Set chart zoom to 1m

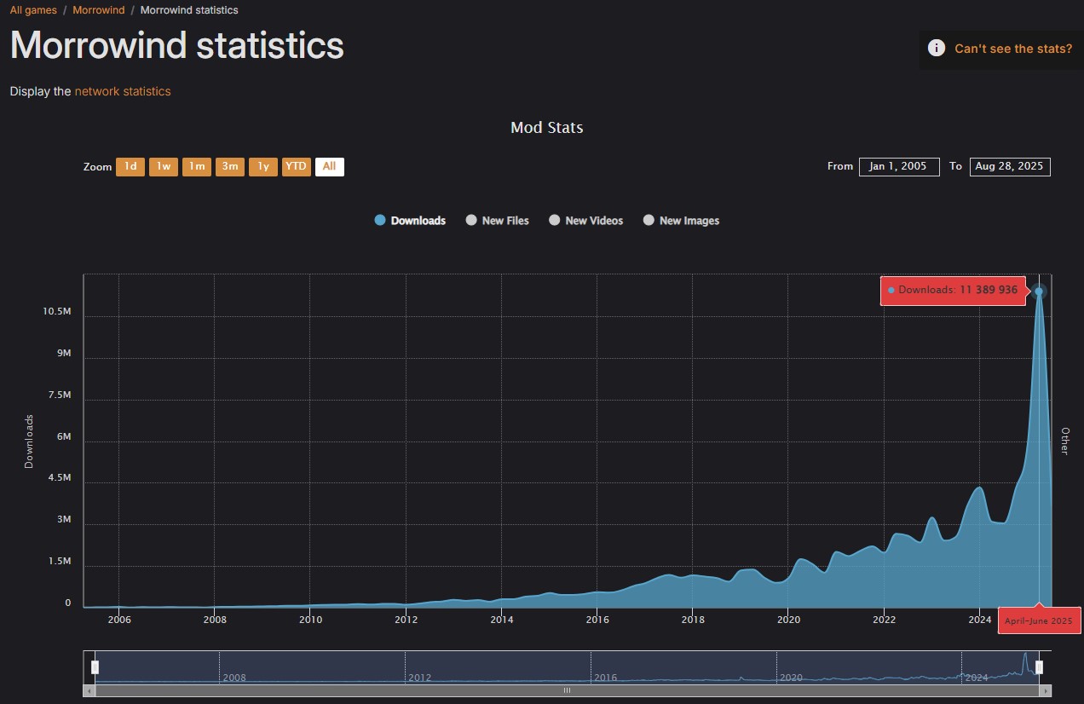tap(197, 167)
